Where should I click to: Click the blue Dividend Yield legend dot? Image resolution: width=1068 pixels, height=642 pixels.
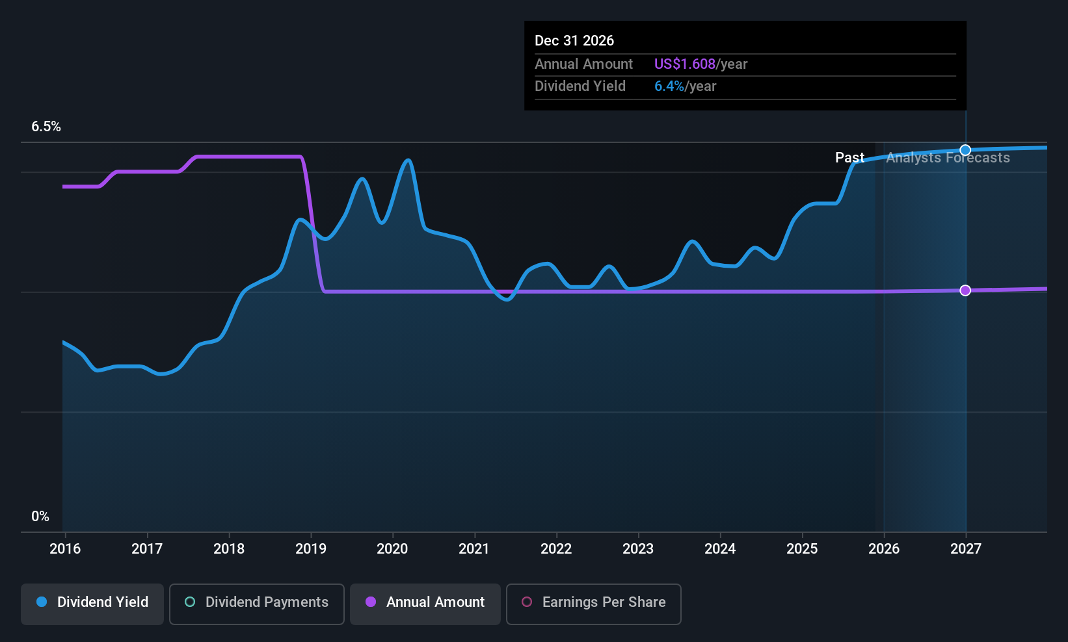click(41, 602)
